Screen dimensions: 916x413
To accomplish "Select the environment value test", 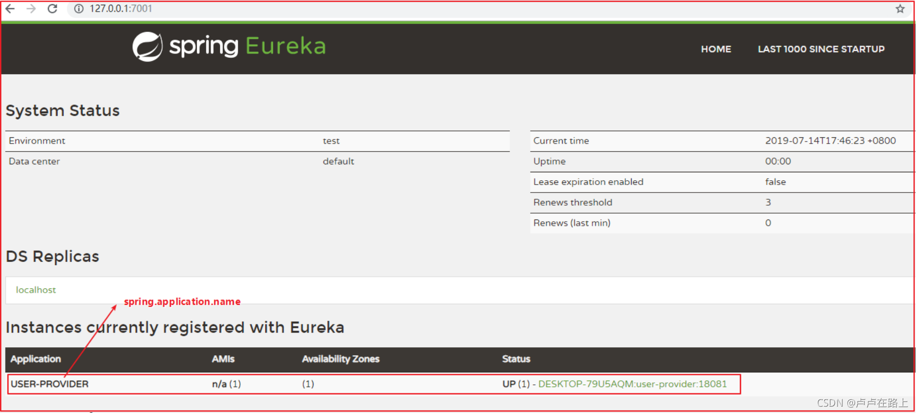I will [x=331, y=141].
